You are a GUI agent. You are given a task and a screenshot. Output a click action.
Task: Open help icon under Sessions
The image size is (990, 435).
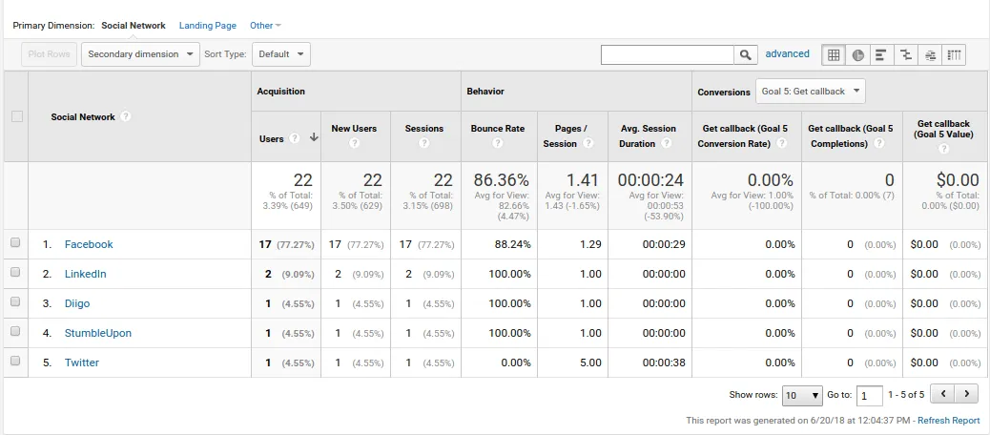coord(423,143)
